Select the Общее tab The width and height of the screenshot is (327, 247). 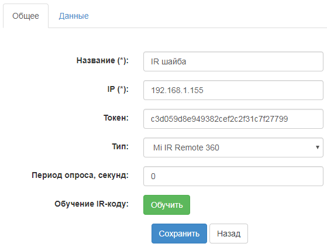point(26,16)
